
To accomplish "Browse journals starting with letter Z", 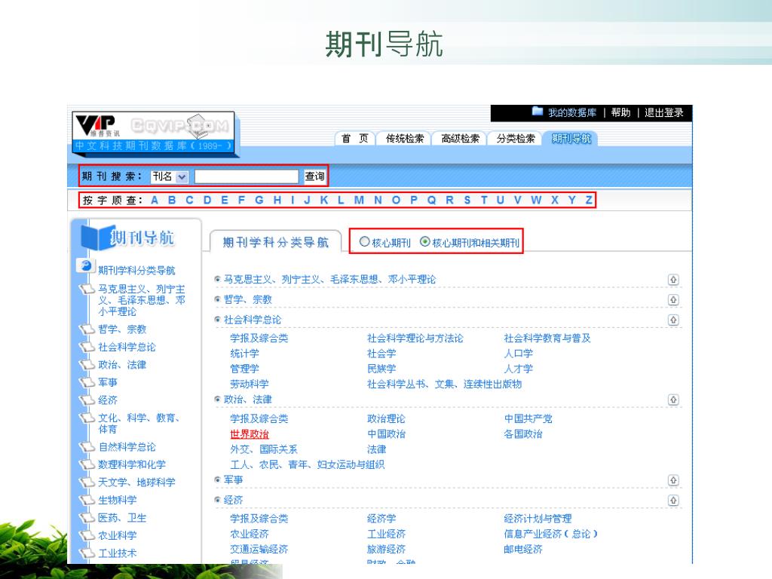I will coord(588,201).
